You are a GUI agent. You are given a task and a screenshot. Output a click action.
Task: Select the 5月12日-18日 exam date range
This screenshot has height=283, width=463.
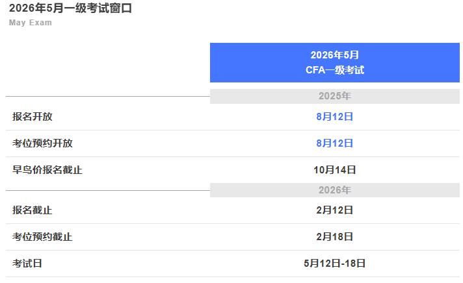[x=334, y=264]
